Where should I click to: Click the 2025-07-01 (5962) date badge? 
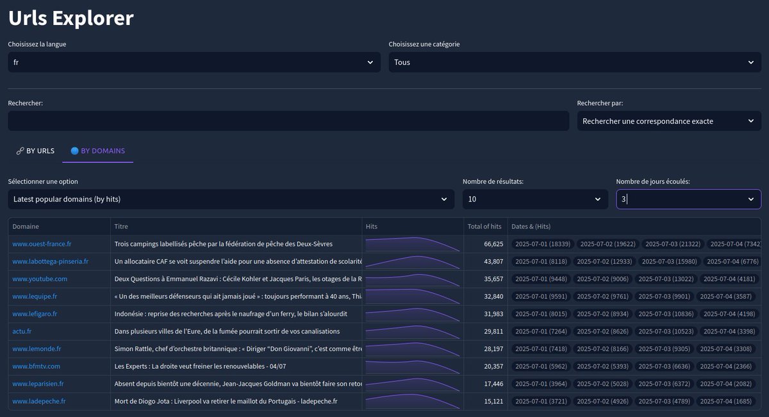[x=540, y=366]
